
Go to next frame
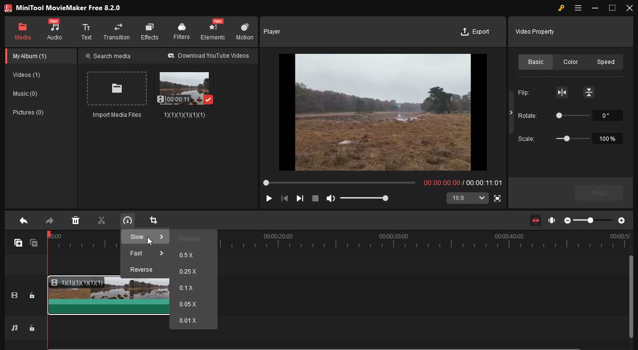tap(300, 198)
